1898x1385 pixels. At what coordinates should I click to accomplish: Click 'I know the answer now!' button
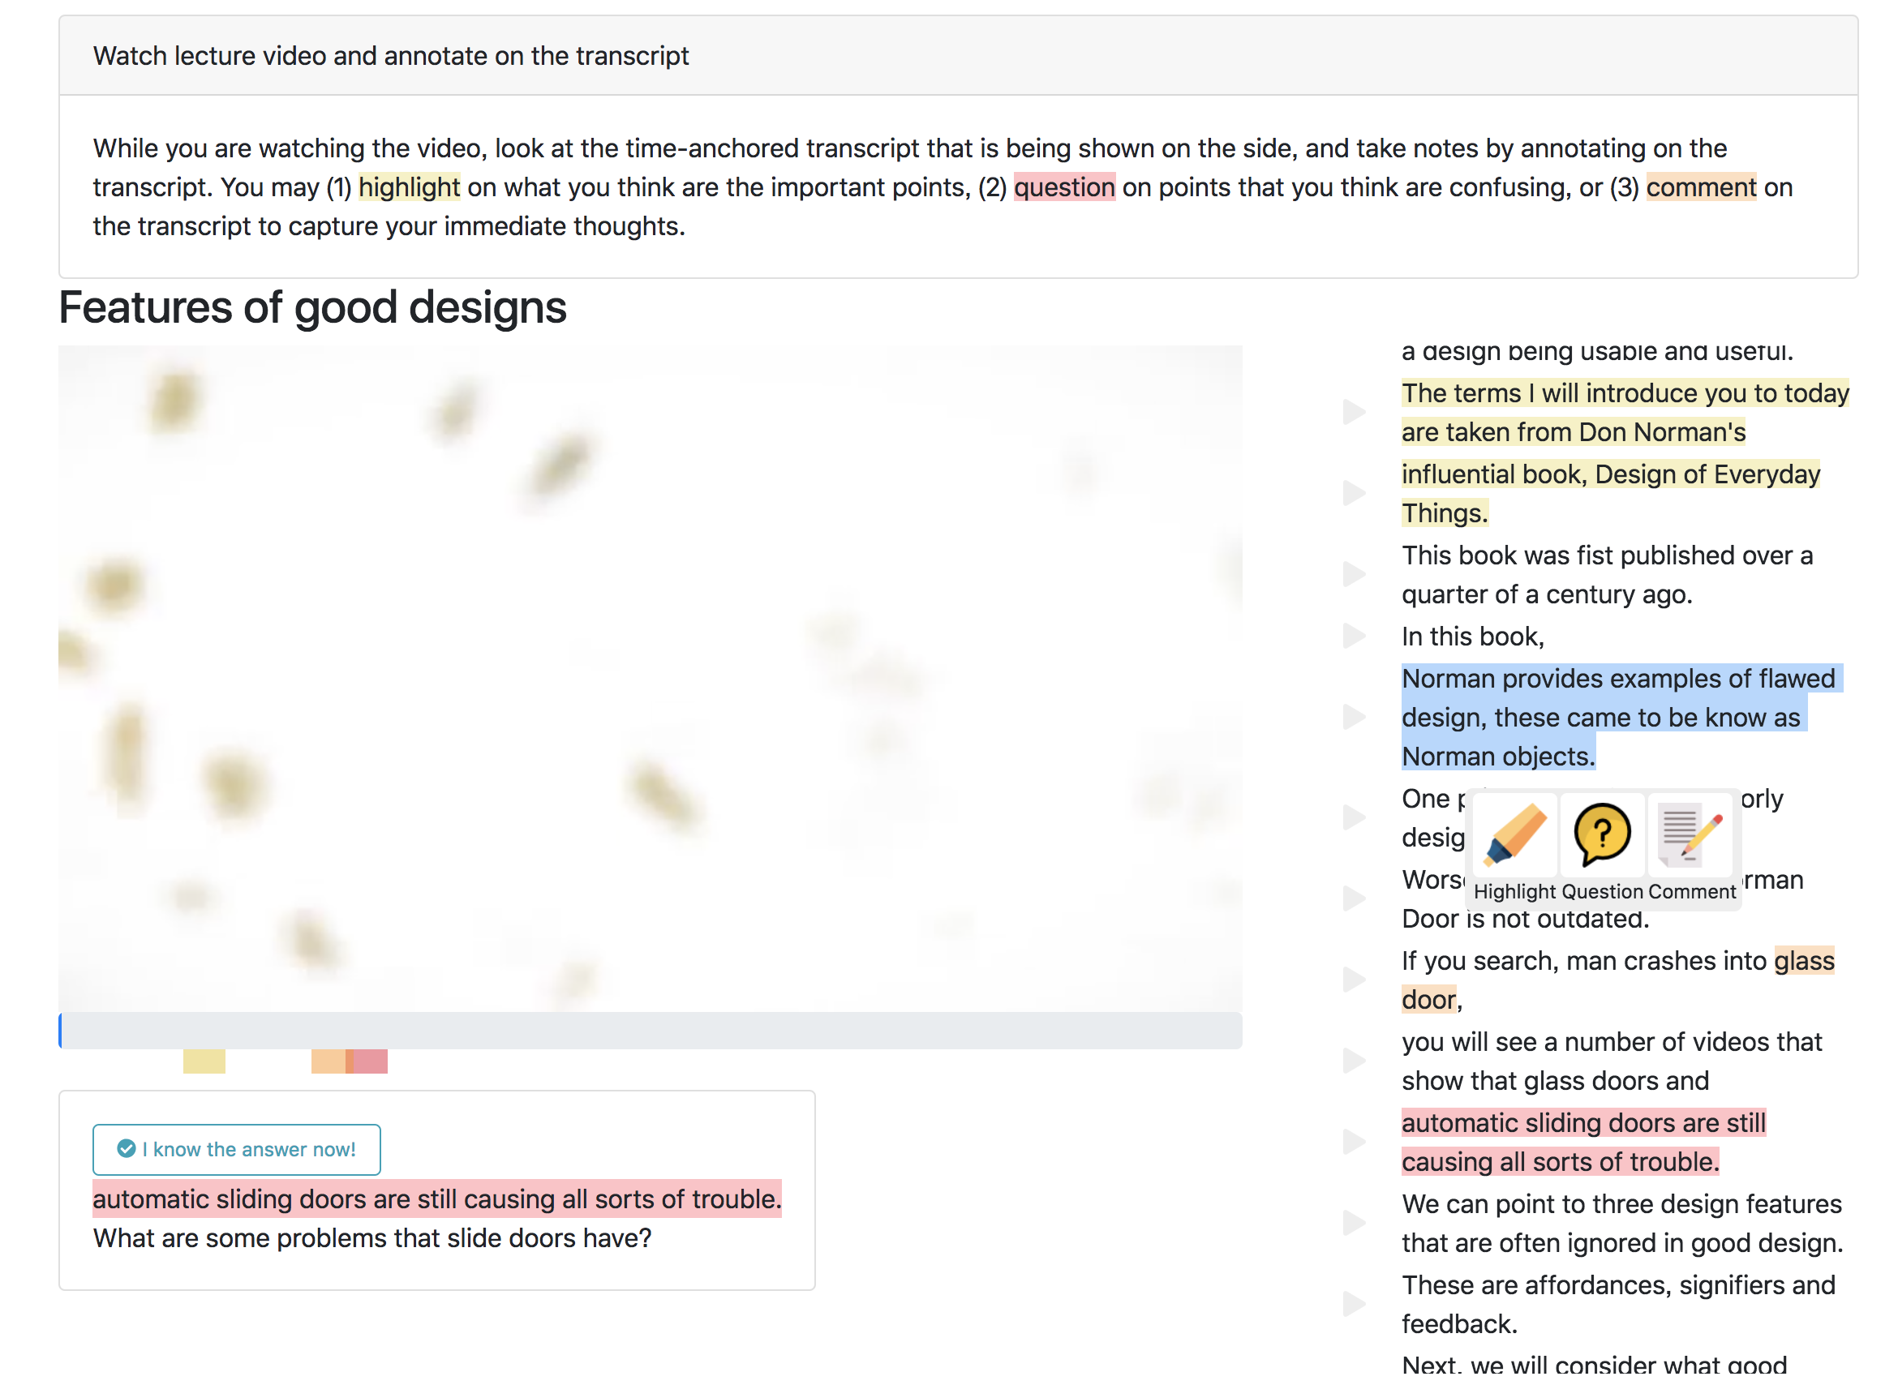pos(237,1148)
